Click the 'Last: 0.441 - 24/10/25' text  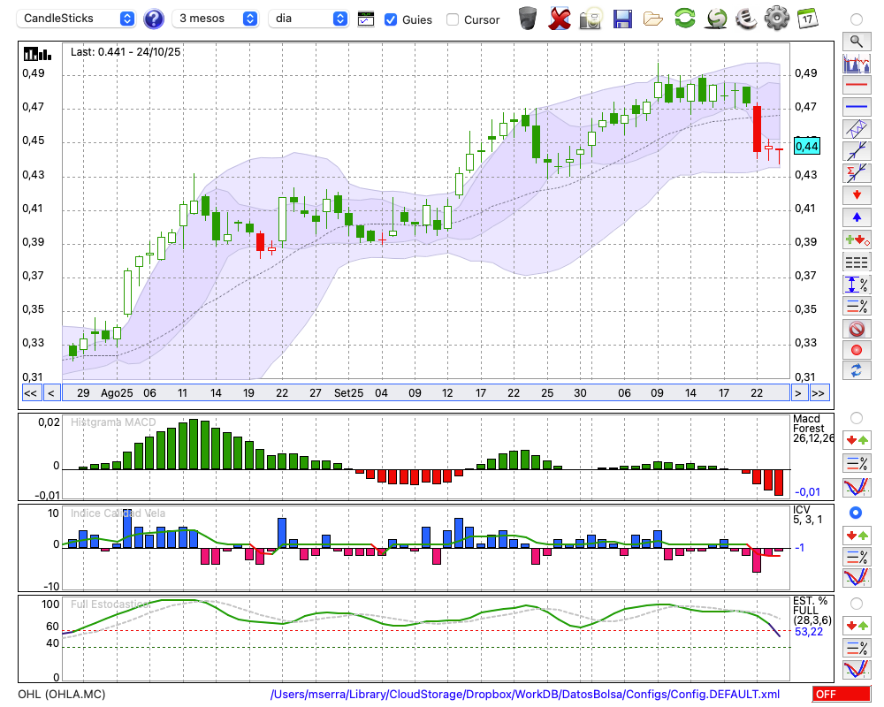tap(126, 52)
